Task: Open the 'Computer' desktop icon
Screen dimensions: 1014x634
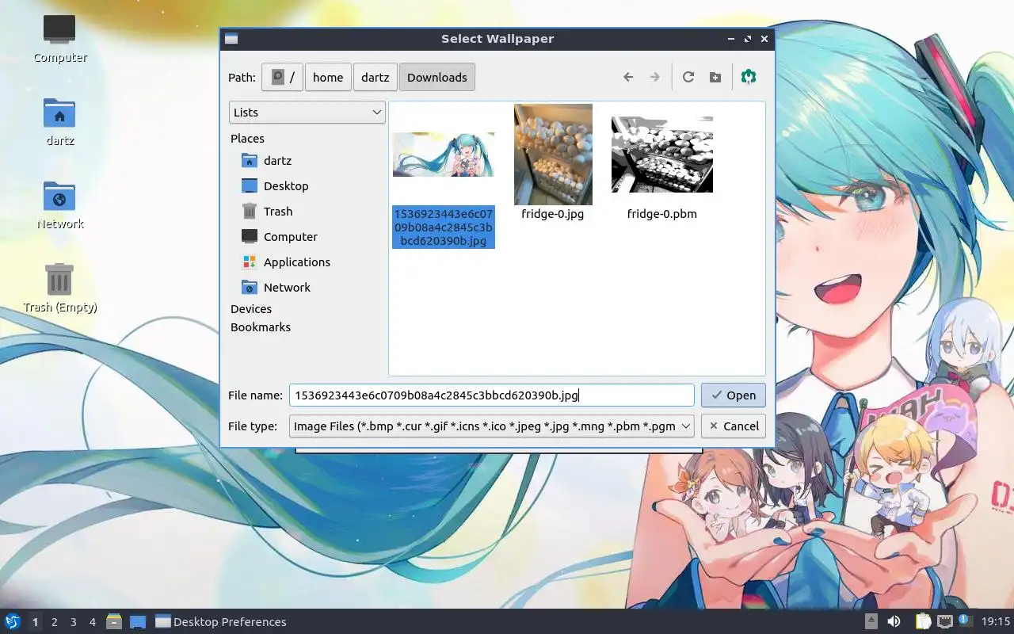Action: 59,38
